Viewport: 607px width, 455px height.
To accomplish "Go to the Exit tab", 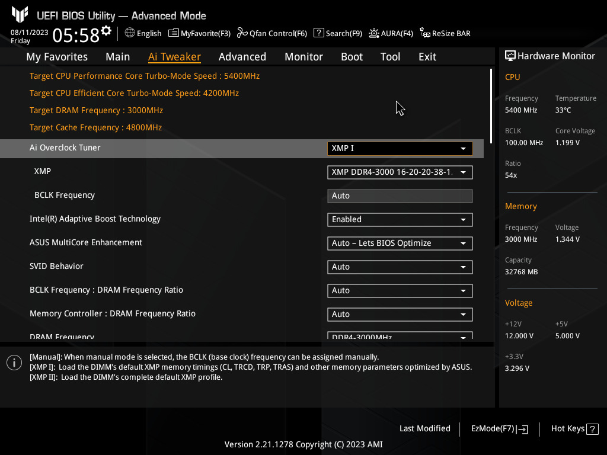I will tap(427, 57).
